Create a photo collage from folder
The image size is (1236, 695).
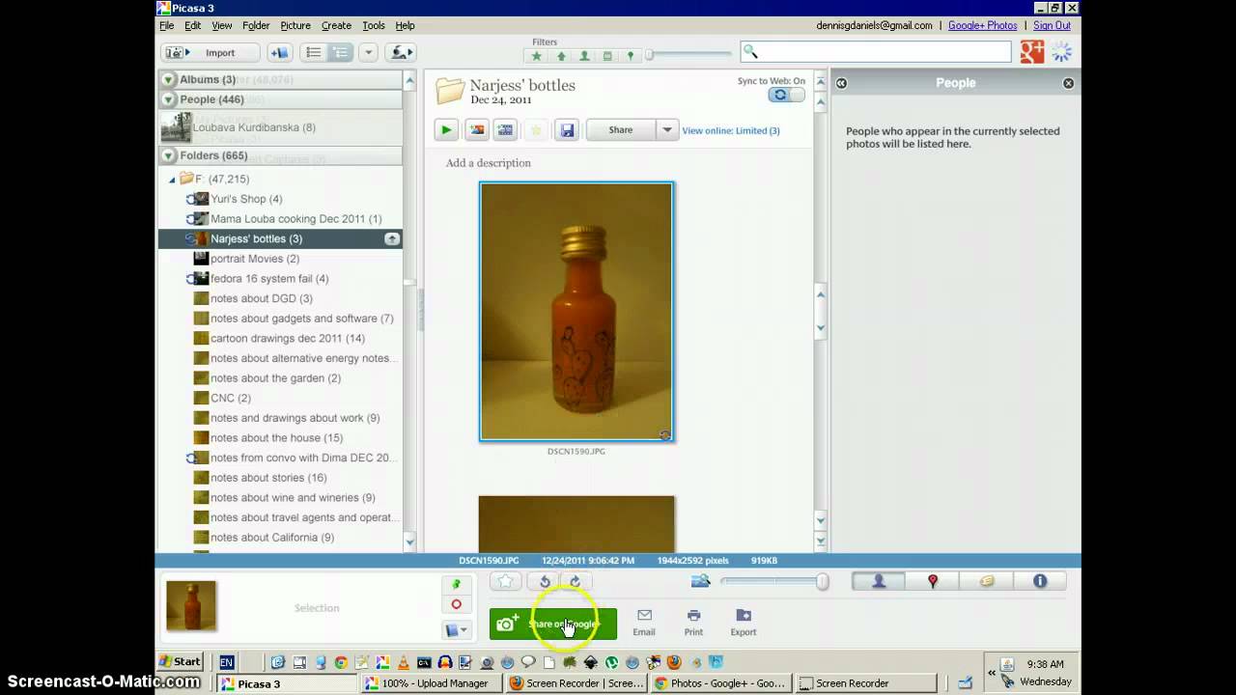pyautogui.click(x=477, y=130)
